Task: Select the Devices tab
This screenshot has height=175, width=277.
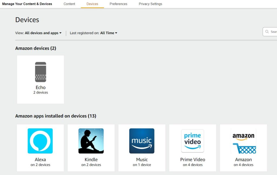Action: 92,4
